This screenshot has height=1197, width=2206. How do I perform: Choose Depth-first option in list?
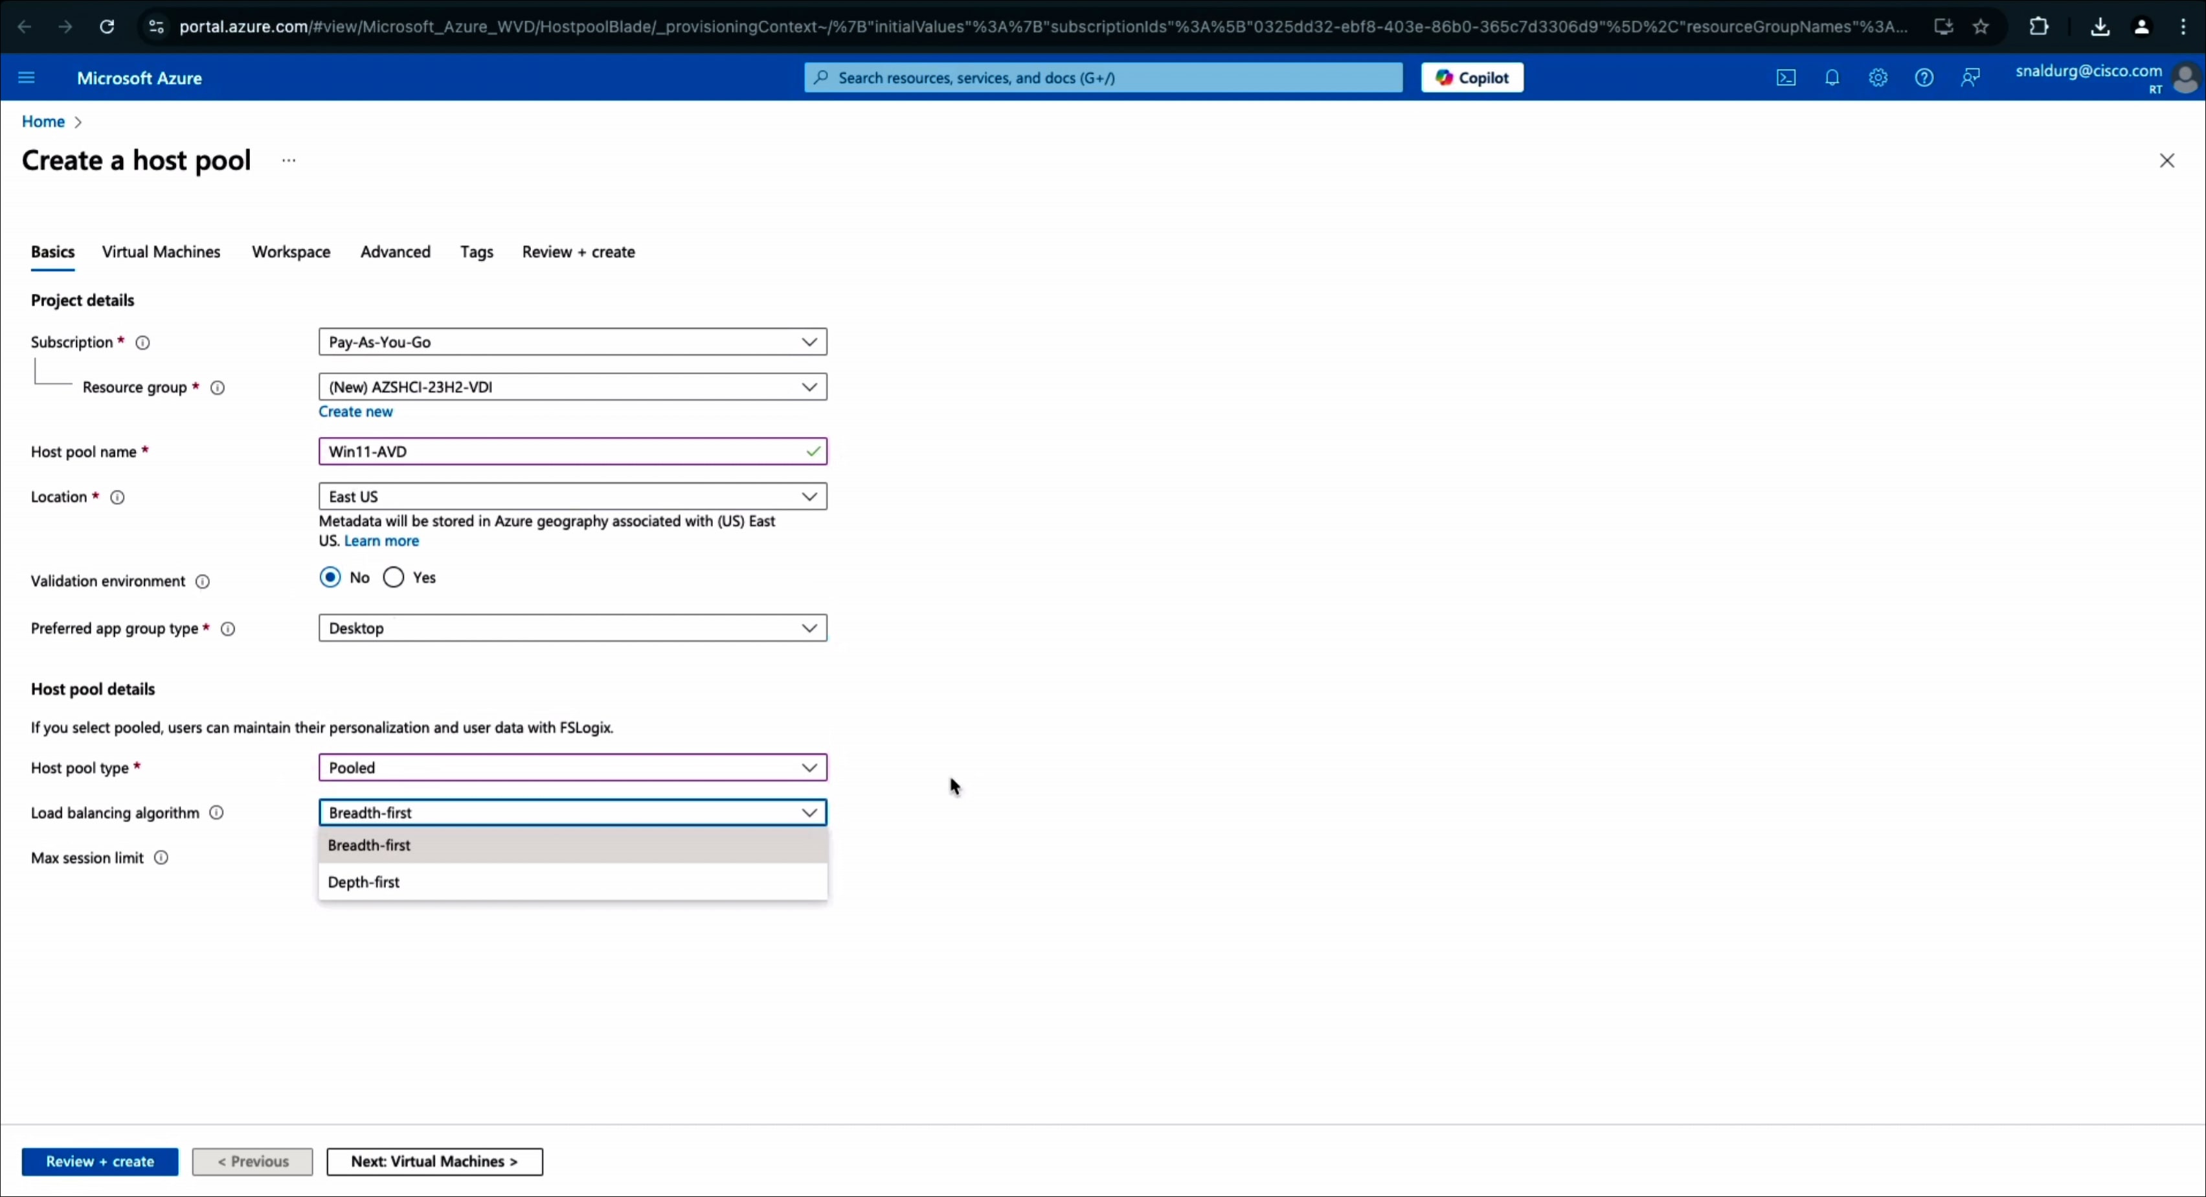(x=573, y=882)
